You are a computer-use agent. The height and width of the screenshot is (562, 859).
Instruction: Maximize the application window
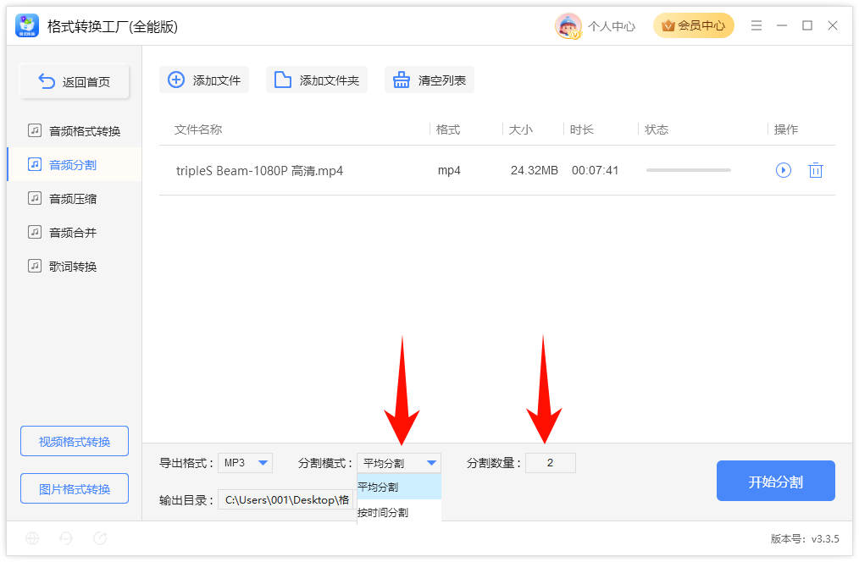click(x=807, y=25)
